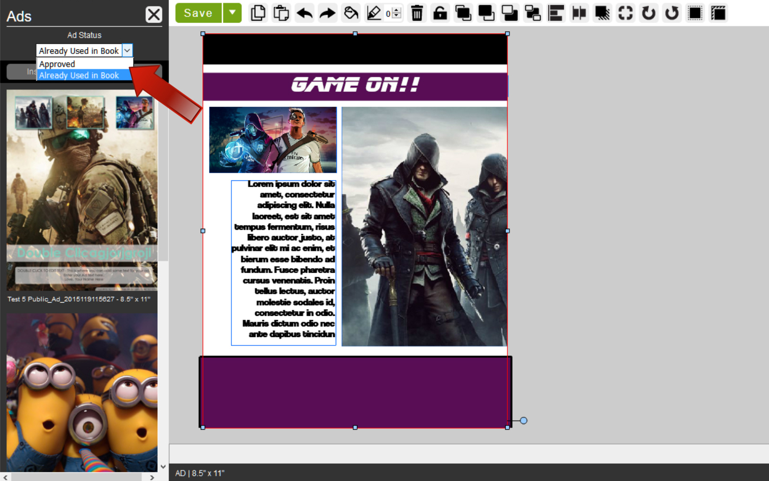Delete selection with trash icon

pos(417,13)
